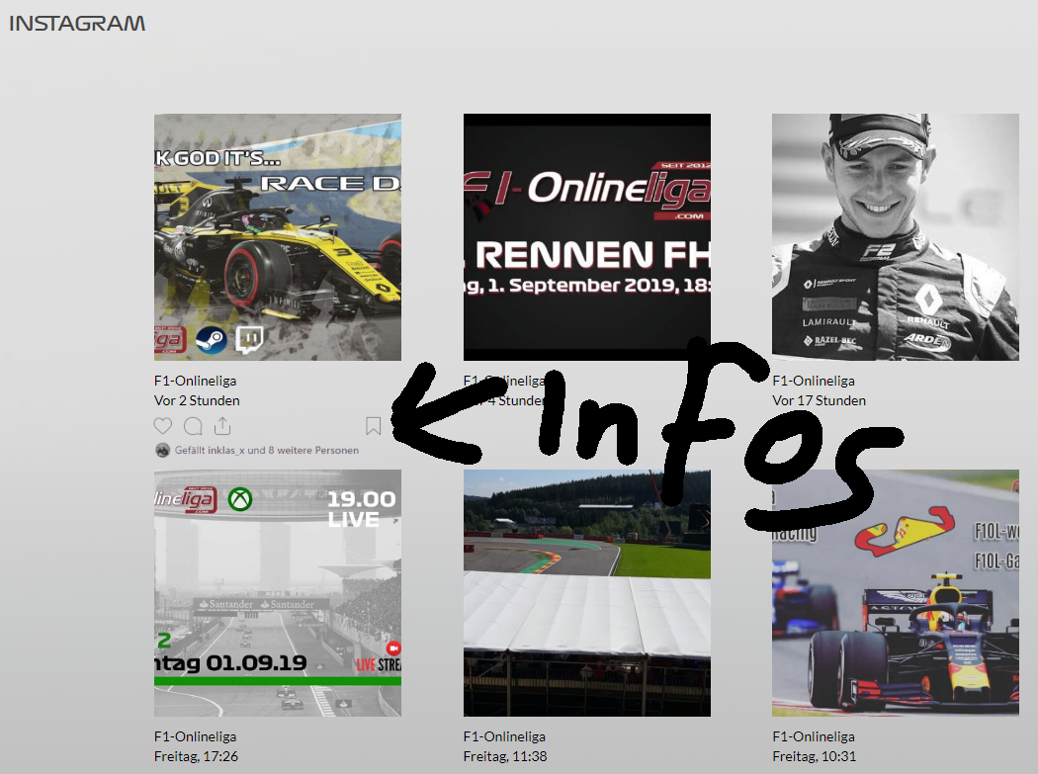Viewport: 1038px width, 774px height.
Task: Open the Spa track photo with white tent
Action: pyautogui.click(x=586, y=593)
